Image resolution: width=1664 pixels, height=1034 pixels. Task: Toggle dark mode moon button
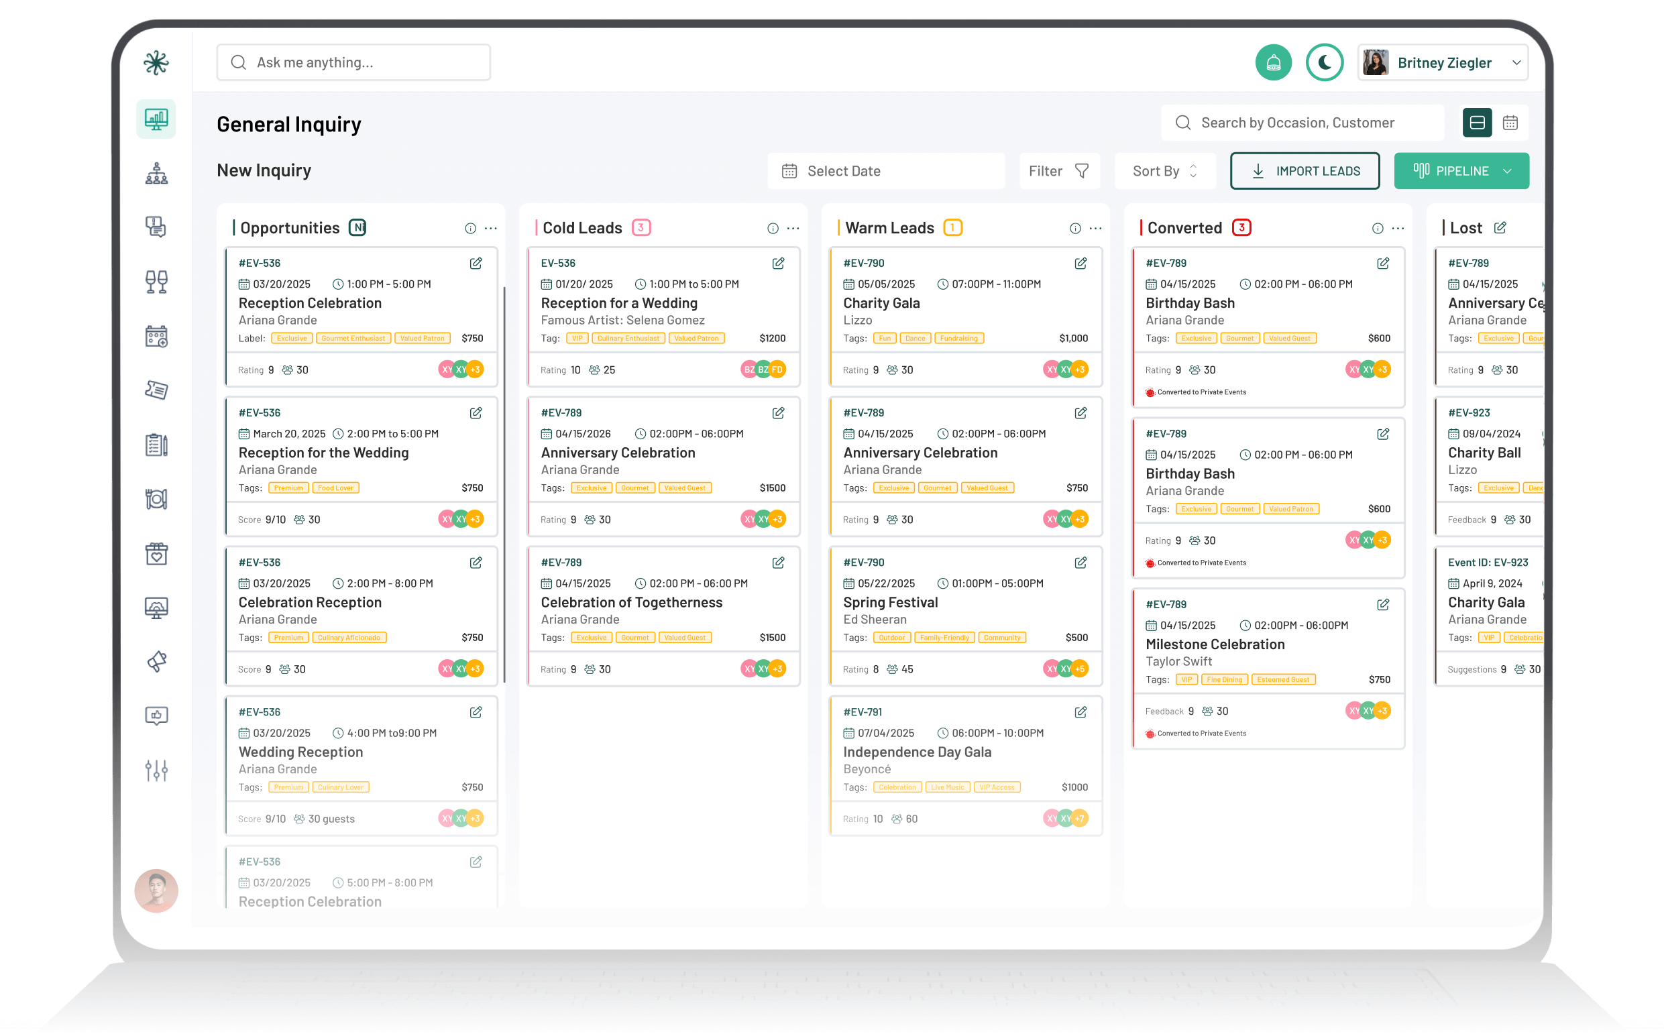coord(1324,63)
